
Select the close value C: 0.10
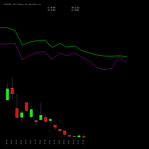(x=52, y=8)
